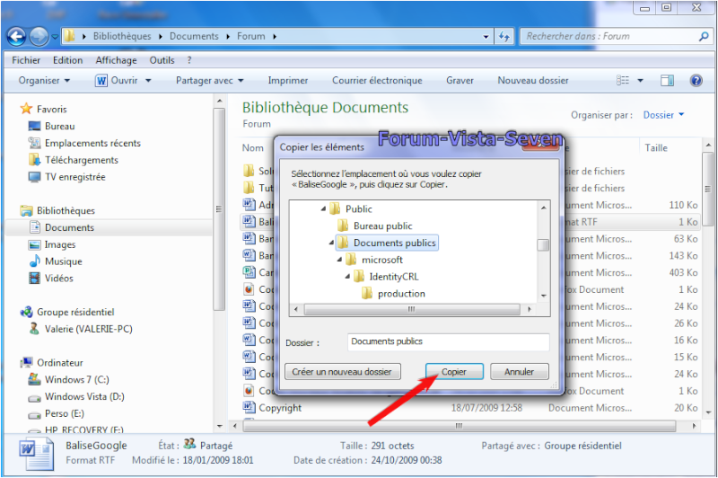Click the search magnifier icon
This screenshot has height=478, width=718.
[704, 36]
